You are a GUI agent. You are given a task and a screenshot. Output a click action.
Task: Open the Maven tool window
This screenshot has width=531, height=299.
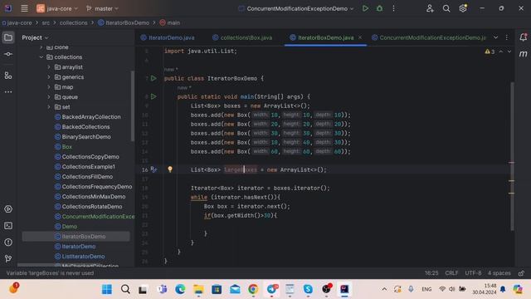[x=523, y=54]
